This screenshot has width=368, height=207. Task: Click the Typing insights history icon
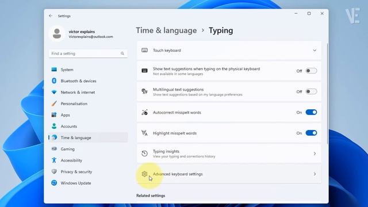pyautogui.click(x=144, y=154)
